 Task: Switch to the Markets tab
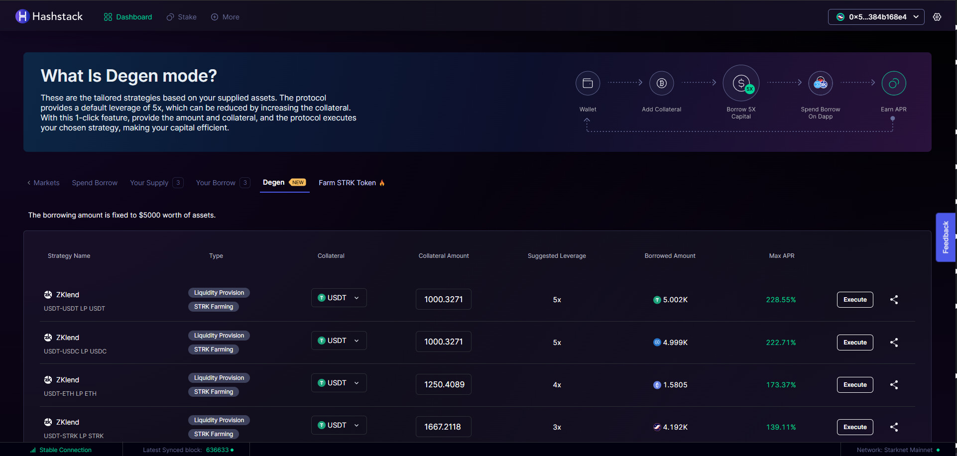(43, 183)
